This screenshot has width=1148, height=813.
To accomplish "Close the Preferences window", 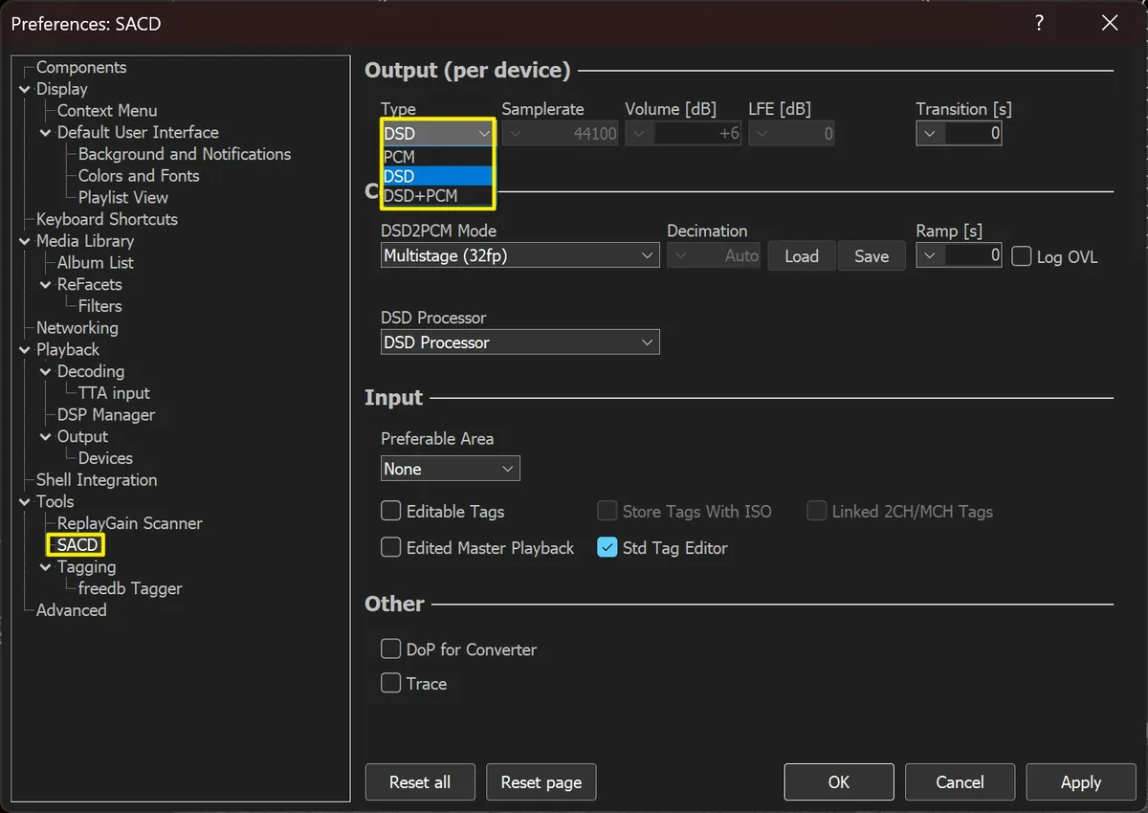I will tap(1110, 23).
